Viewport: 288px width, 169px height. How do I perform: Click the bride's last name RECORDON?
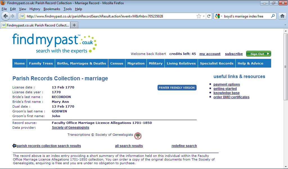[61, 97]
